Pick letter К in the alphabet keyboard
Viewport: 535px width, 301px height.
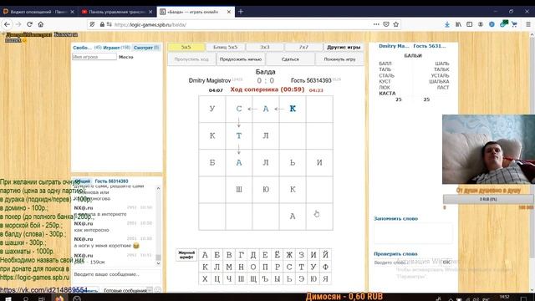click(205, 267)
